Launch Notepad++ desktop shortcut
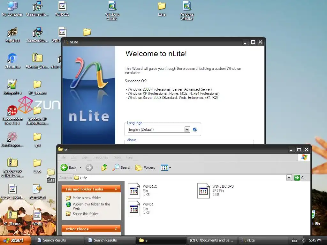The height and width of the screenshot is (245, 327). point(12,87)
